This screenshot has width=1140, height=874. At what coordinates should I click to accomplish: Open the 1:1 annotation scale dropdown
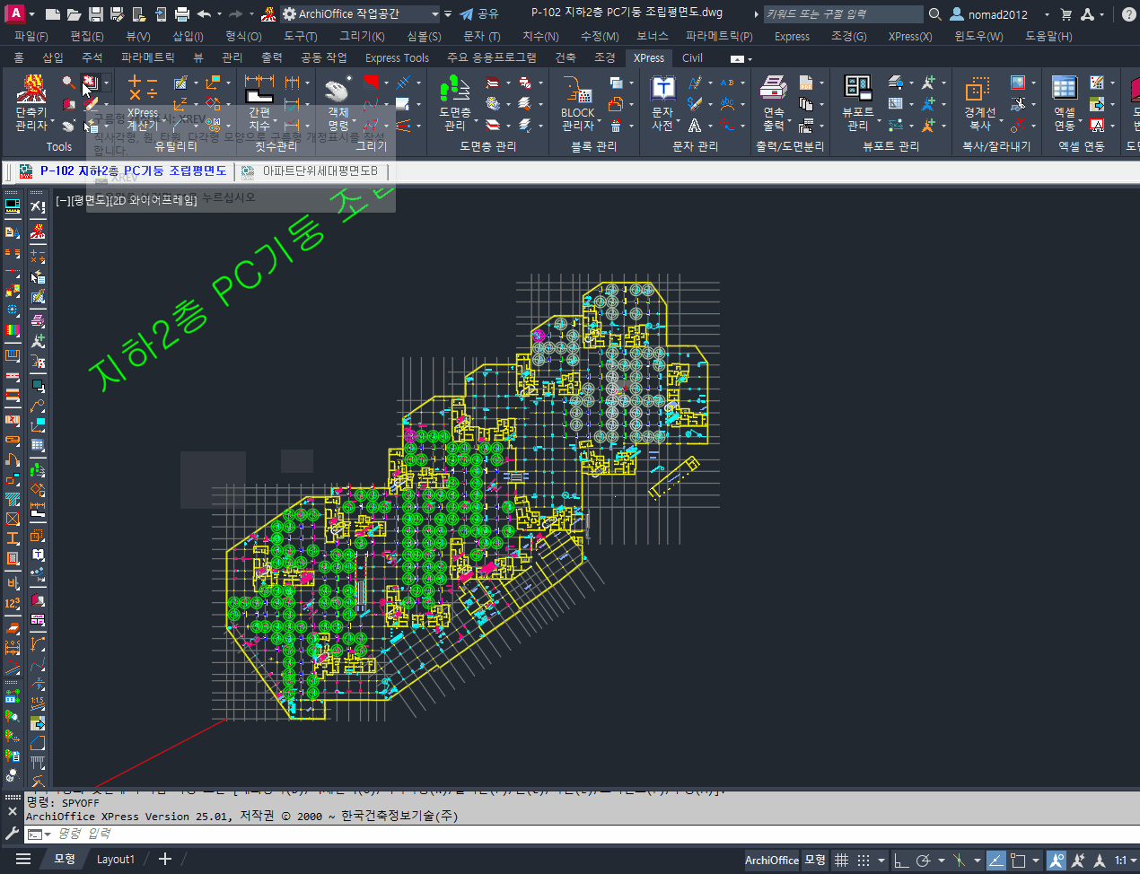(1124, 860)
